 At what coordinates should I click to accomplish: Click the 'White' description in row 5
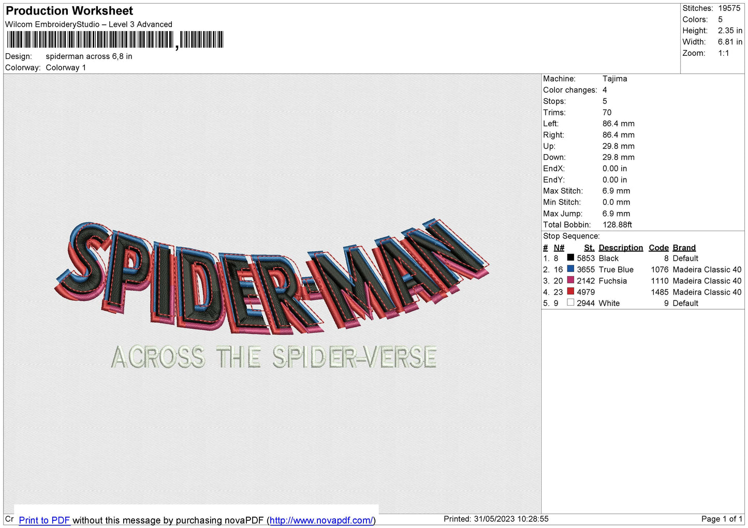tap(609, 304)
